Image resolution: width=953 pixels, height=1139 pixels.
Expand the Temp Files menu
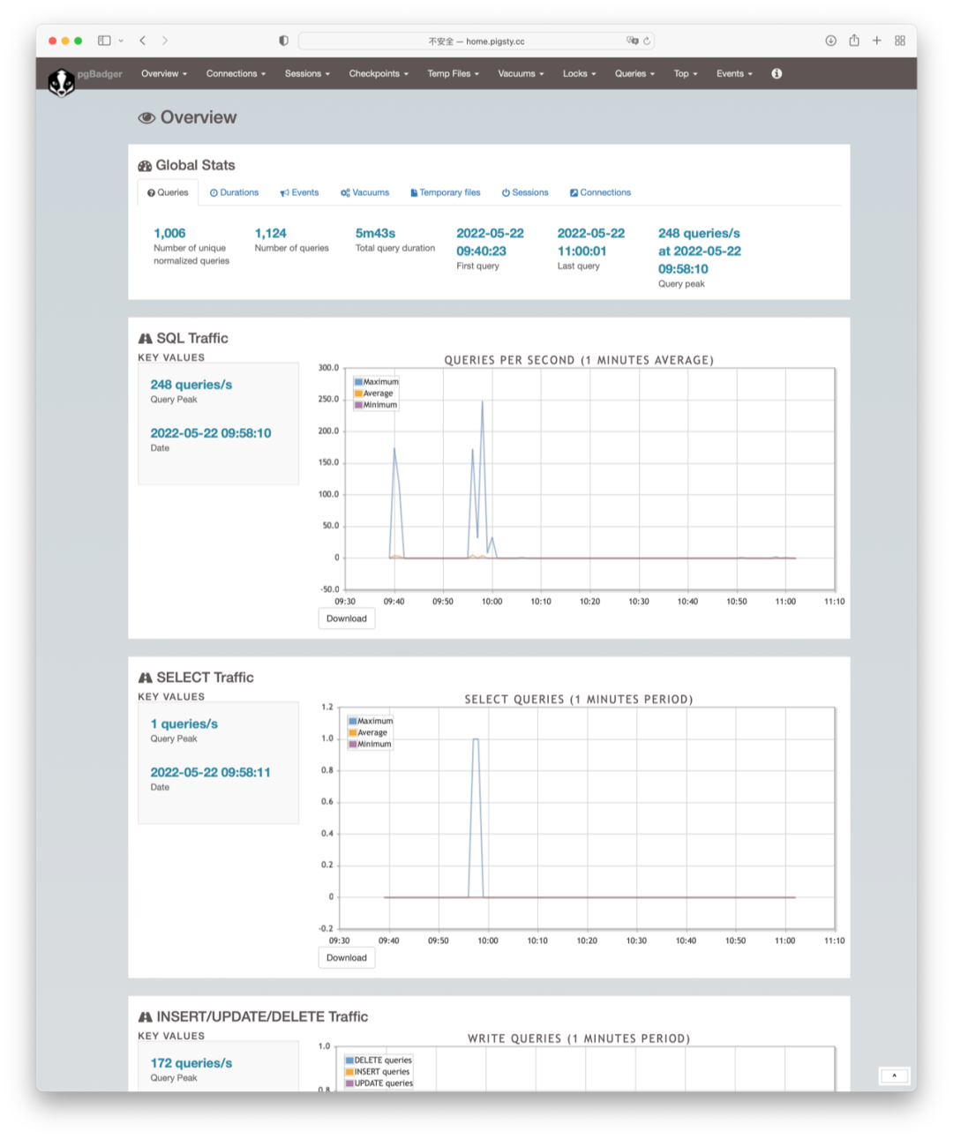453,74
